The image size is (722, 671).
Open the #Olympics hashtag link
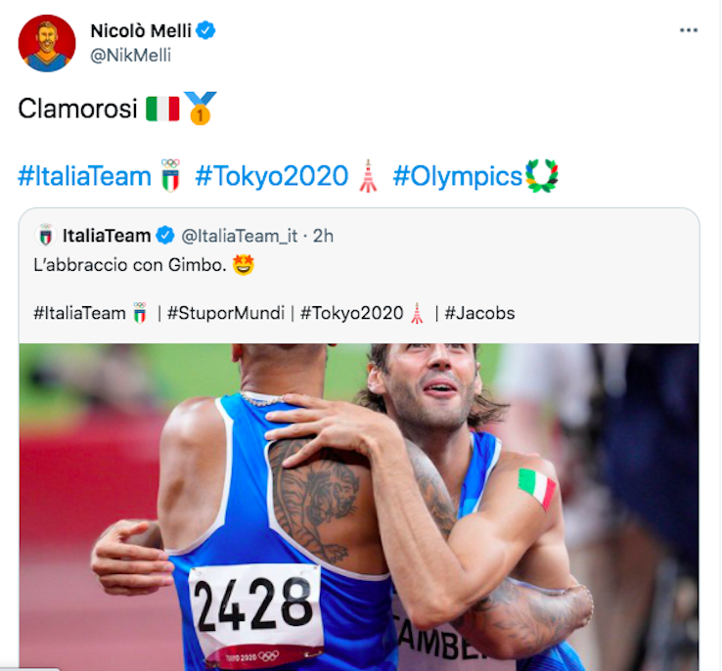[457, 176]
